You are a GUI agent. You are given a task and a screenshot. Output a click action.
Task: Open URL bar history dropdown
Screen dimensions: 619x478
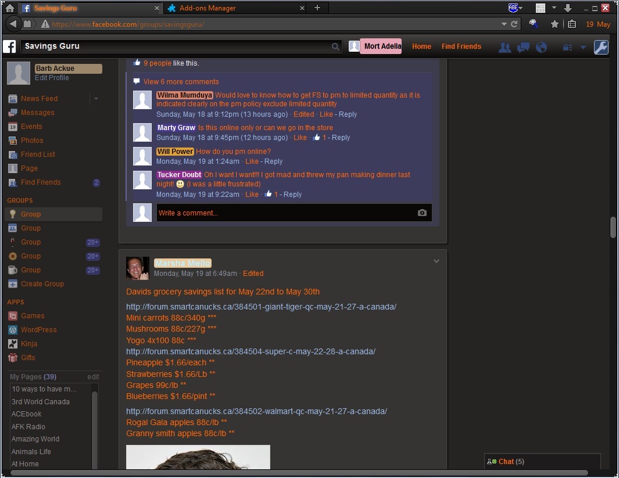click(x=504, y=24)
